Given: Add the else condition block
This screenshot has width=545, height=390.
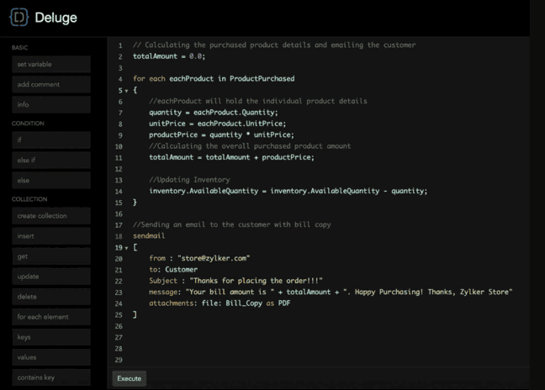Looking at the screenshot, I should click(x=51, y=180).
